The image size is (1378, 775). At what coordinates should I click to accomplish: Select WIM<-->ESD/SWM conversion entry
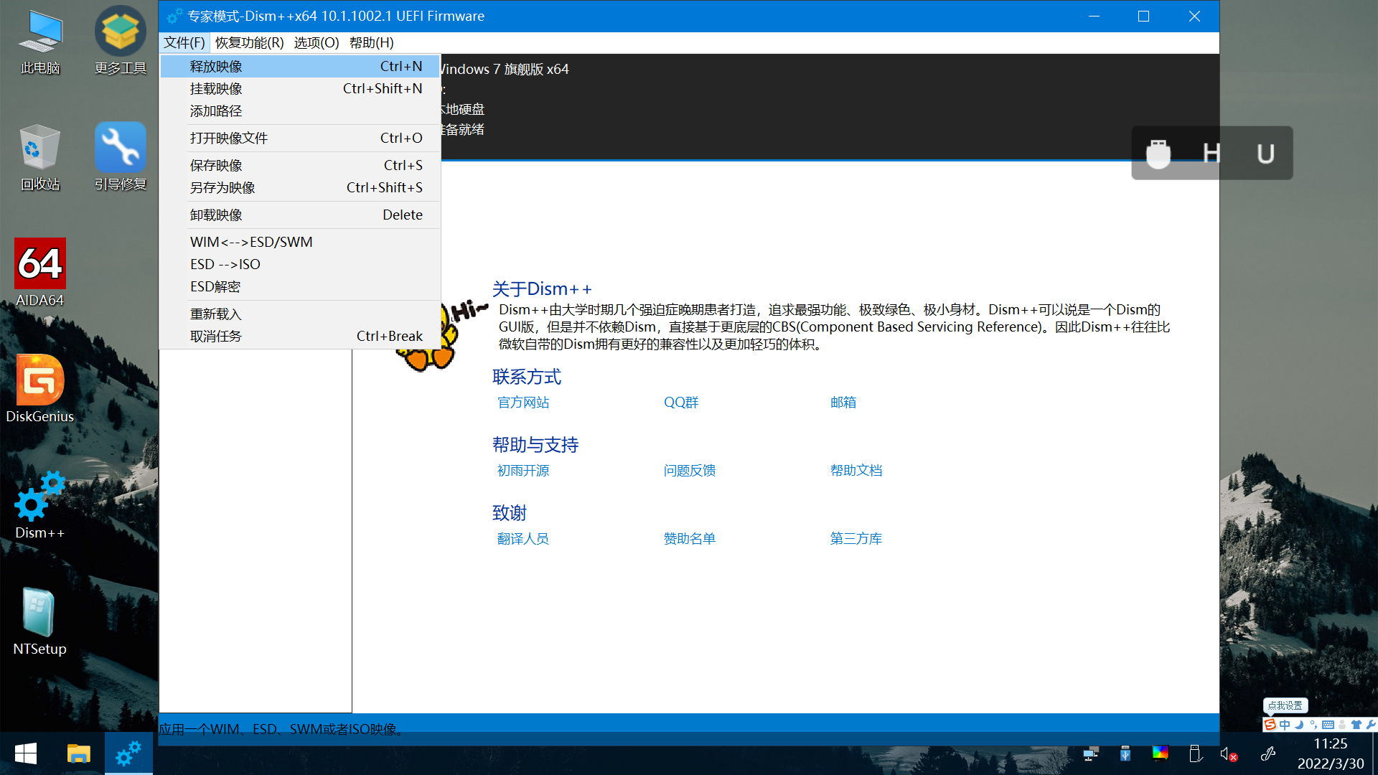tap(251, 242)
